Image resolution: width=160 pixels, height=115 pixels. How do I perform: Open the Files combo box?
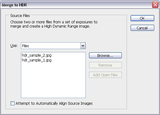pos(53,46)
